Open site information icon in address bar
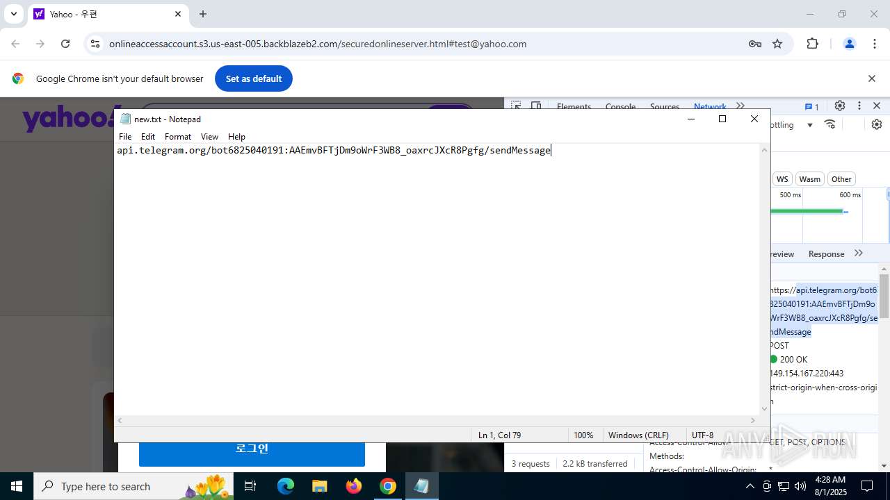This screenshot has width=890, height=500. coord(95,44)
